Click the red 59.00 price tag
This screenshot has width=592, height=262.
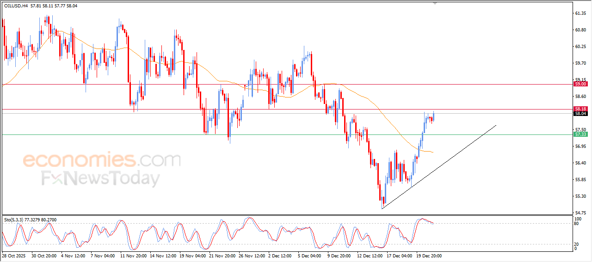tap(580, 84)
